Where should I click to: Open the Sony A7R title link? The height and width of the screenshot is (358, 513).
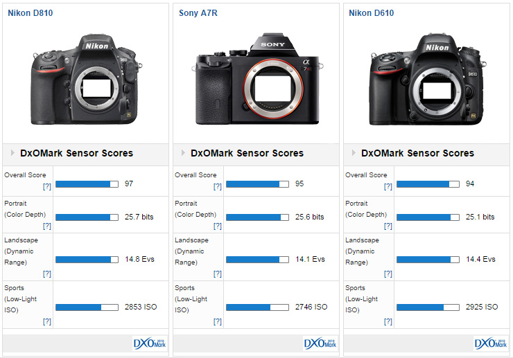[x=198, y=13]
